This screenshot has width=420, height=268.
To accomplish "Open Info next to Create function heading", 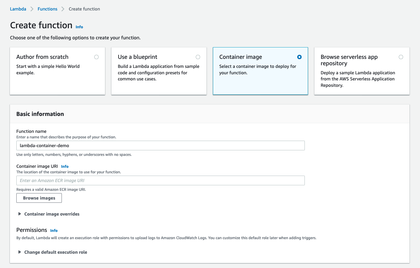I will 79,27.
